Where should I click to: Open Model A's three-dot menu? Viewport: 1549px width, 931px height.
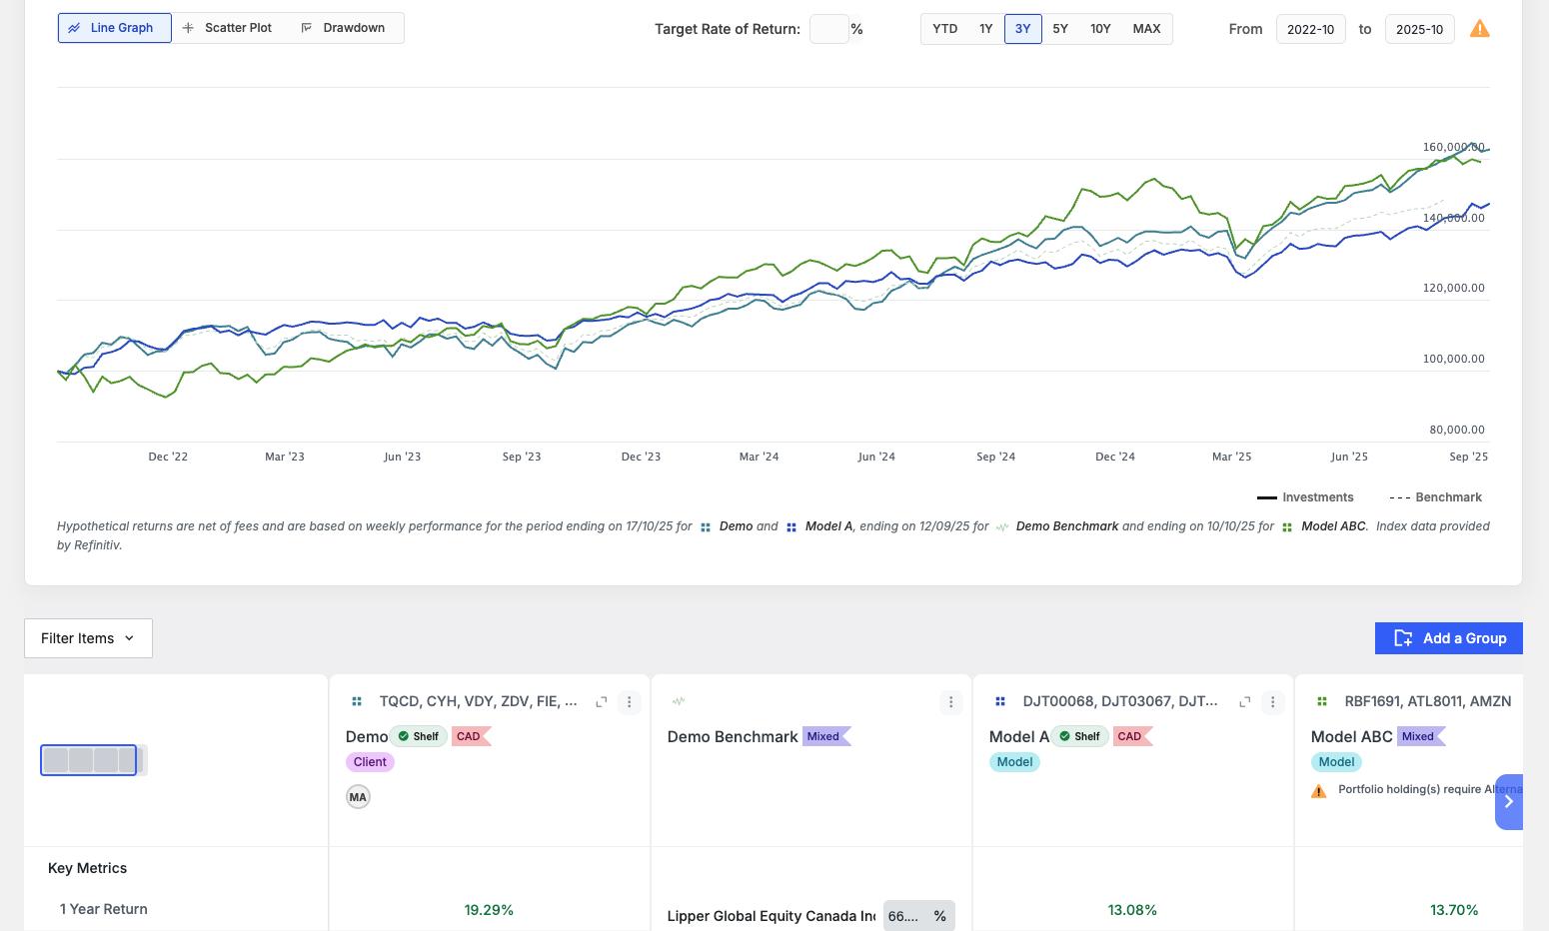[1273, 702]
